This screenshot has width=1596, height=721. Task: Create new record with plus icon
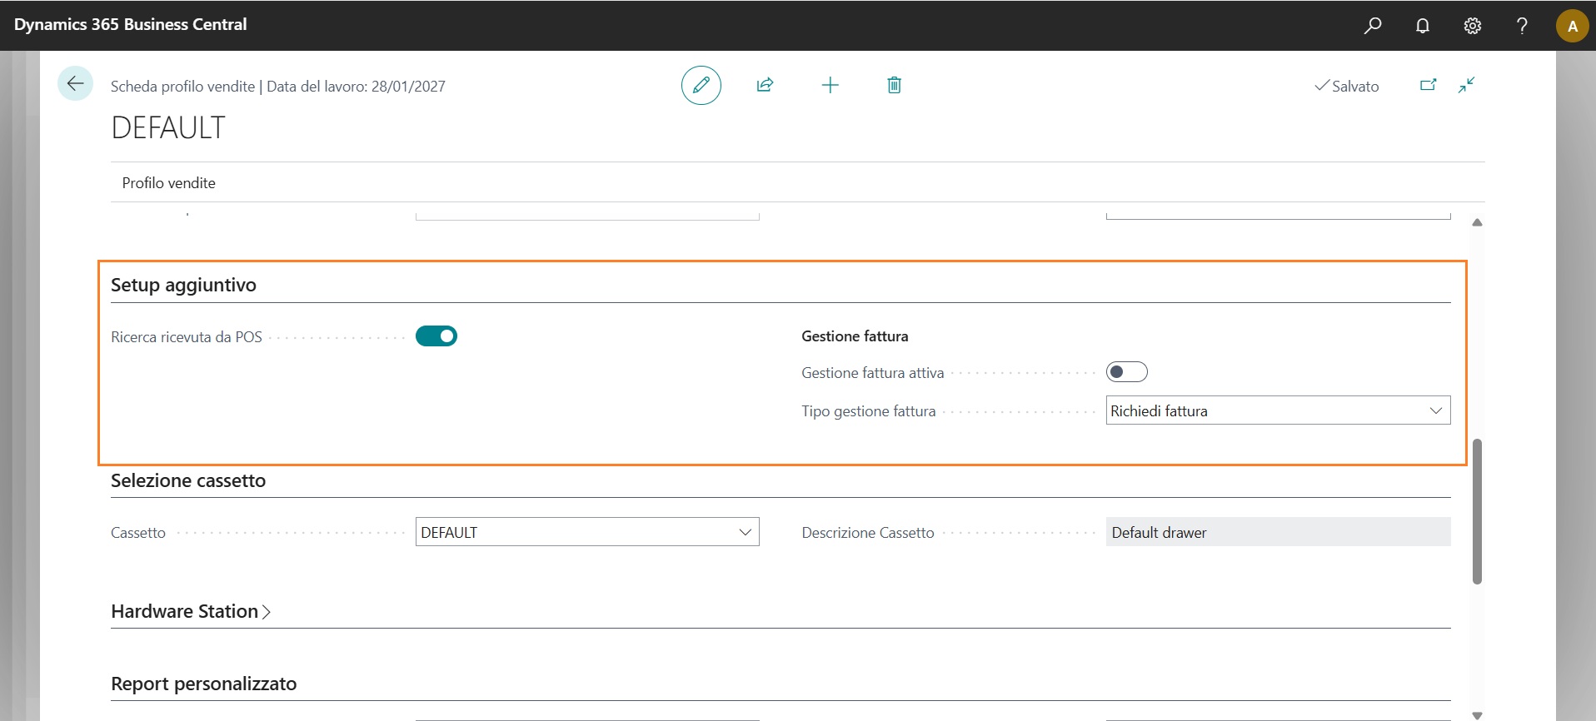pyautogui.click(x=830, y=85)
